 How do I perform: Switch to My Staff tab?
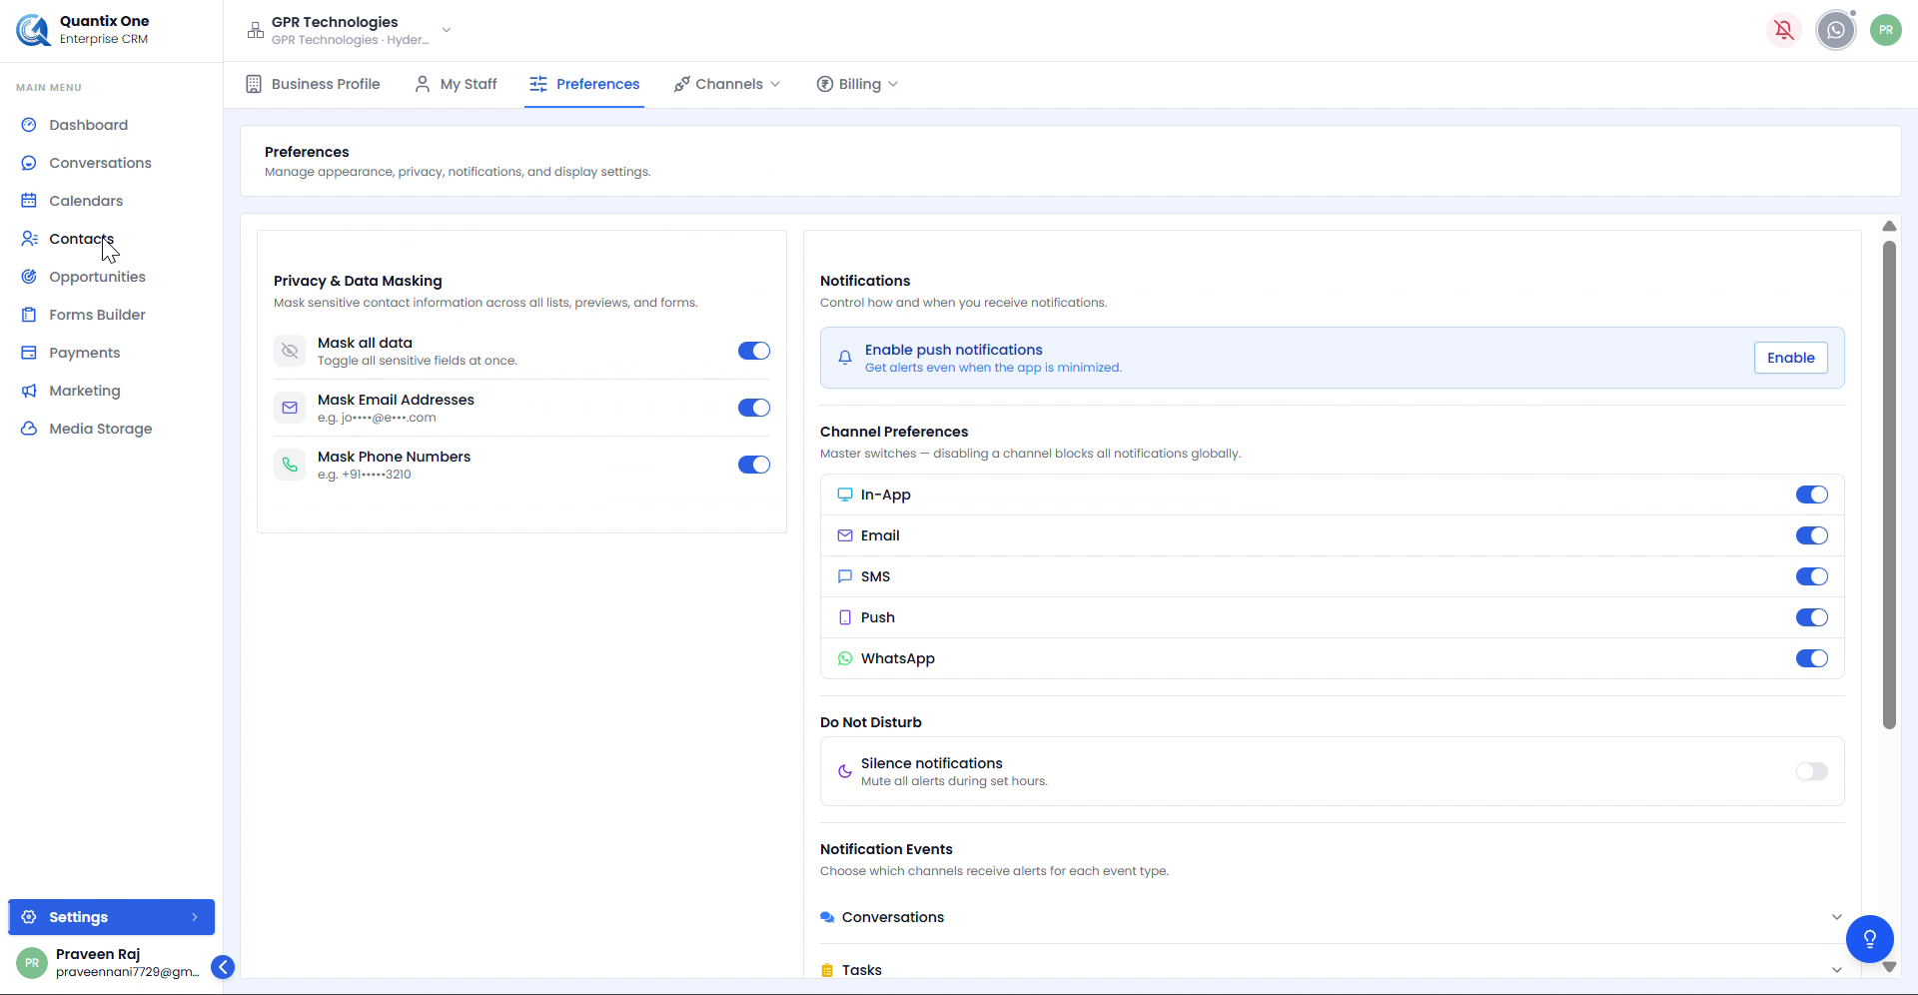pyautogui.click(x=456, y=84)
